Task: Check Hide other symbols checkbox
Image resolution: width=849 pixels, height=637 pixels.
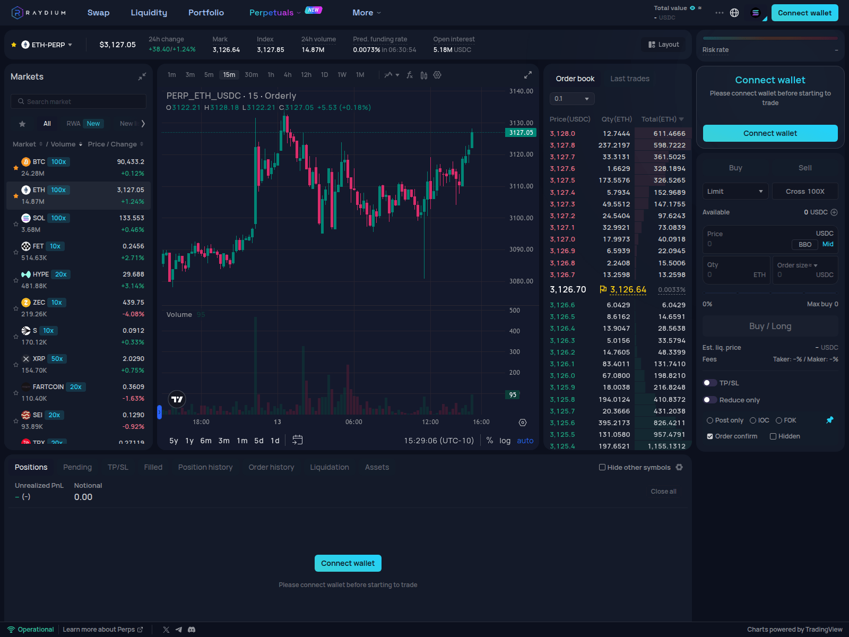Action: click(x=602, y=467)
